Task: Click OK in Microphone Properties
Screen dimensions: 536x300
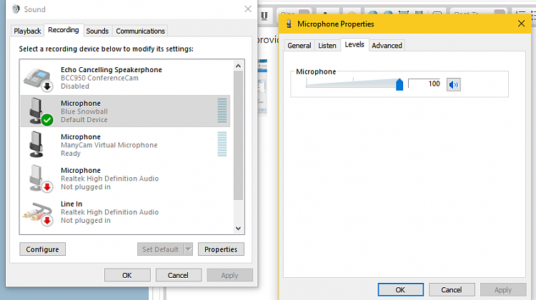Action: click(x=400, y=290)
